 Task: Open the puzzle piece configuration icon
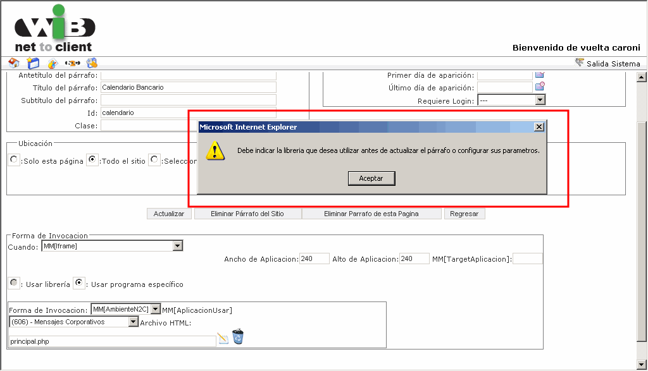pyautogui.click(x=92, y=63)
